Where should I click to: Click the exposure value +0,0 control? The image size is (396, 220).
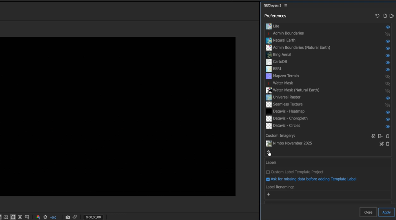[x=53, y=217]
